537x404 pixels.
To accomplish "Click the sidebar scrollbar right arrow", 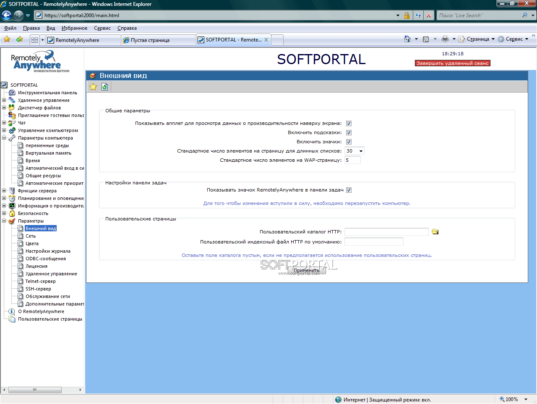I will [81, 390].
